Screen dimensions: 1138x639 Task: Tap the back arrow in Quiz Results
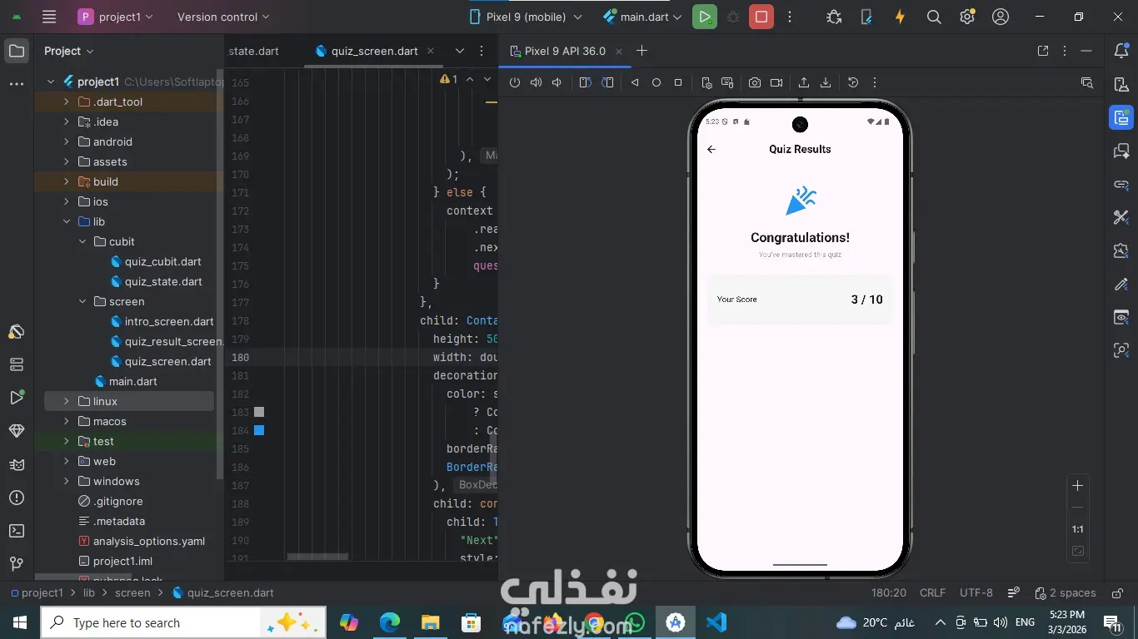click(711, 149)
